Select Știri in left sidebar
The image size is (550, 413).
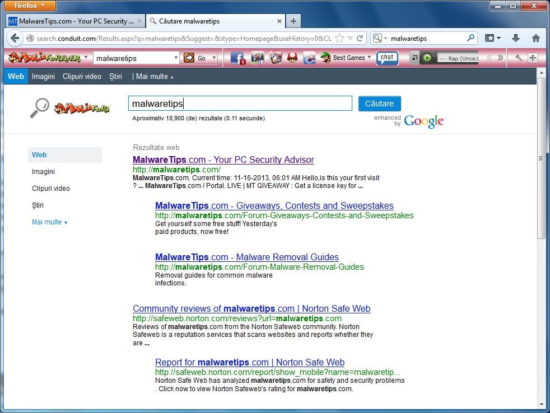pyautogui.click(x=38, y=205)
